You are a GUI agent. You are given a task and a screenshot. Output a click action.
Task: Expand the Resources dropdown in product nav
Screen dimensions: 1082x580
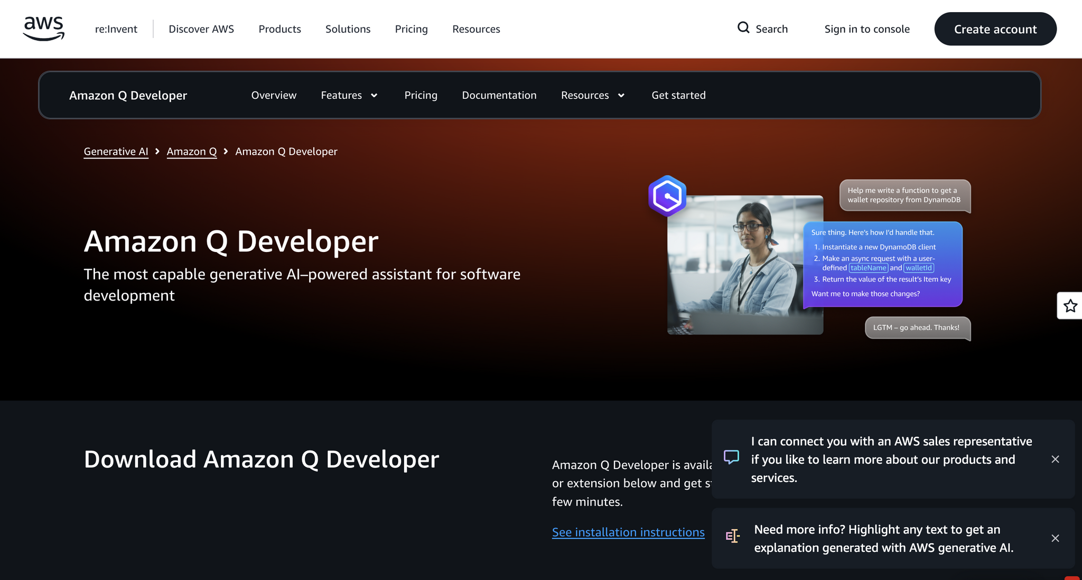(593, 95)
